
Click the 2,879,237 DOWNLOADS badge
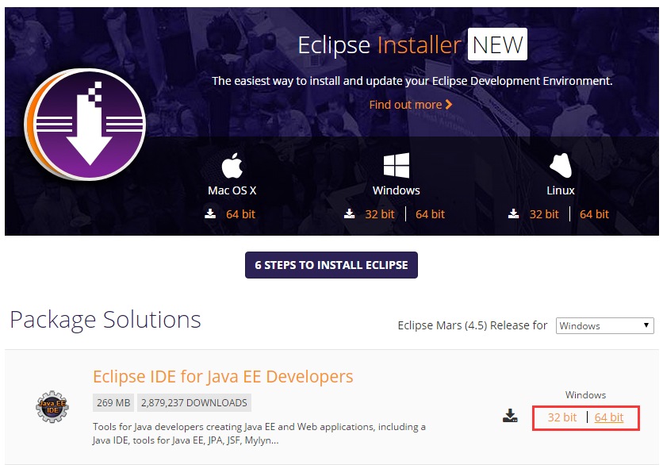pos(194,403)
